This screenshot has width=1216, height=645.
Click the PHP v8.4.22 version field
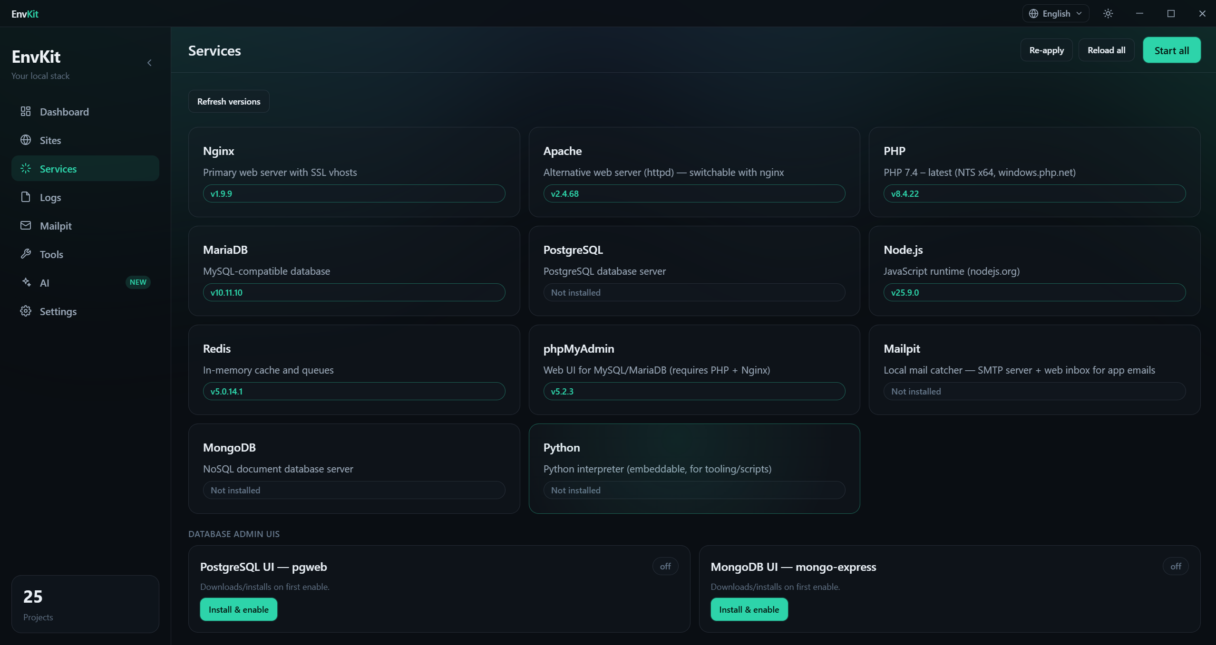click(x=1034, y=193)
